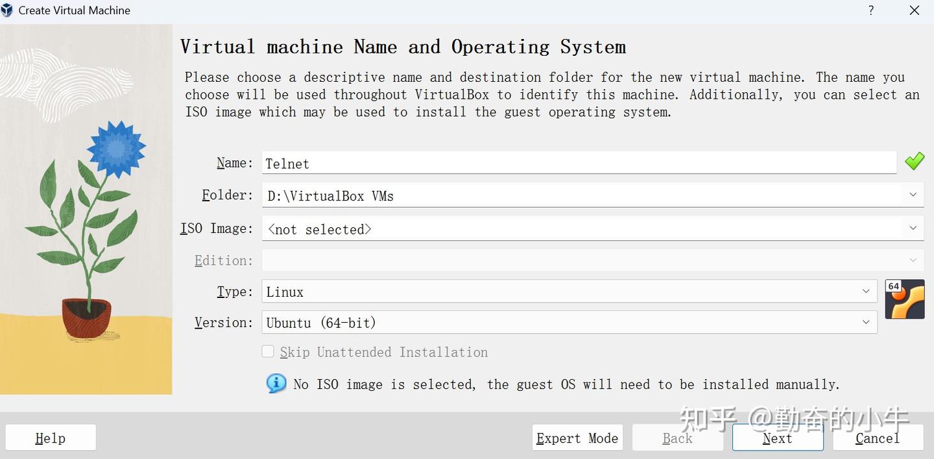Open the disabled Edition dropdown
The width and height of the screenshot is (934, 459).
913,260
